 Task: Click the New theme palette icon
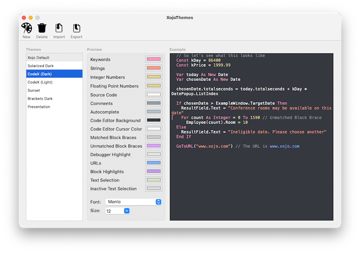(x=27, y=28)
